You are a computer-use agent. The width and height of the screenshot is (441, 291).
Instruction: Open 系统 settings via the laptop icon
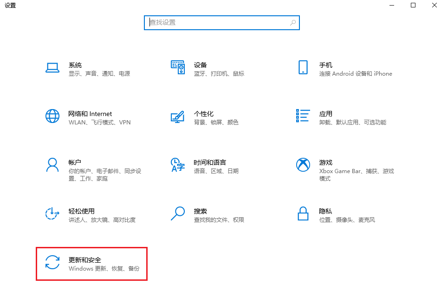[x=52, y=68]
